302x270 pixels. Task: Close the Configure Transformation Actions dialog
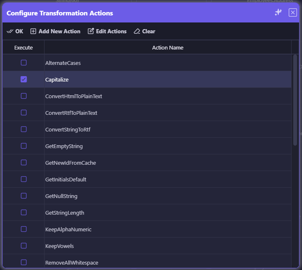[x=292, y=13]
